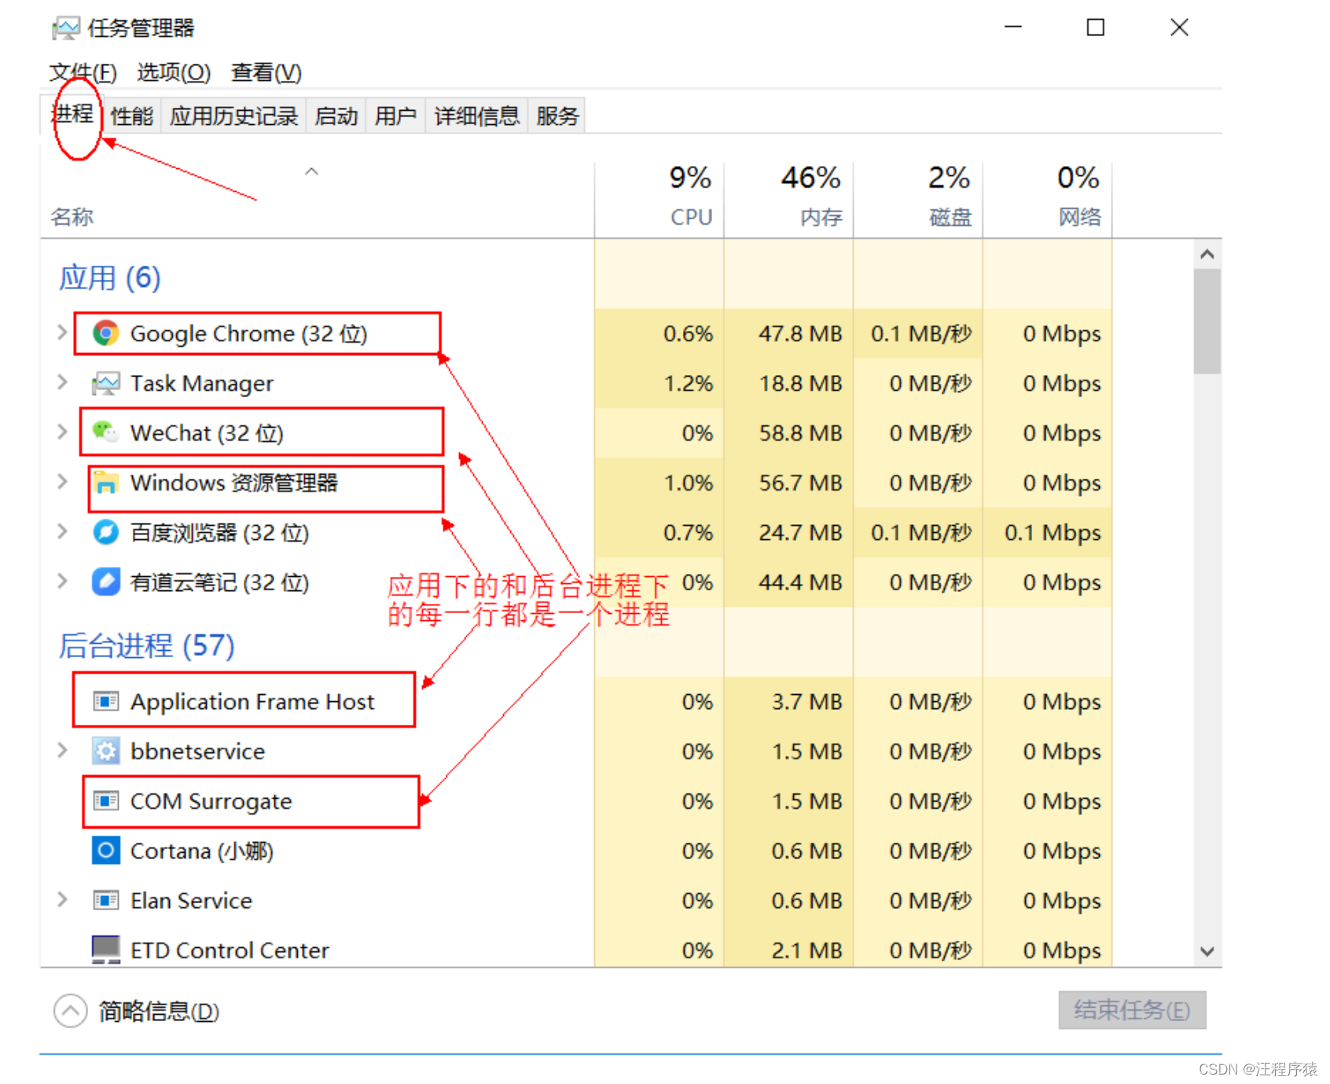Click the 简略信息(D) link text
The width and height of the screenshot is (1330, 1084).
click(x=159, y=1011)
